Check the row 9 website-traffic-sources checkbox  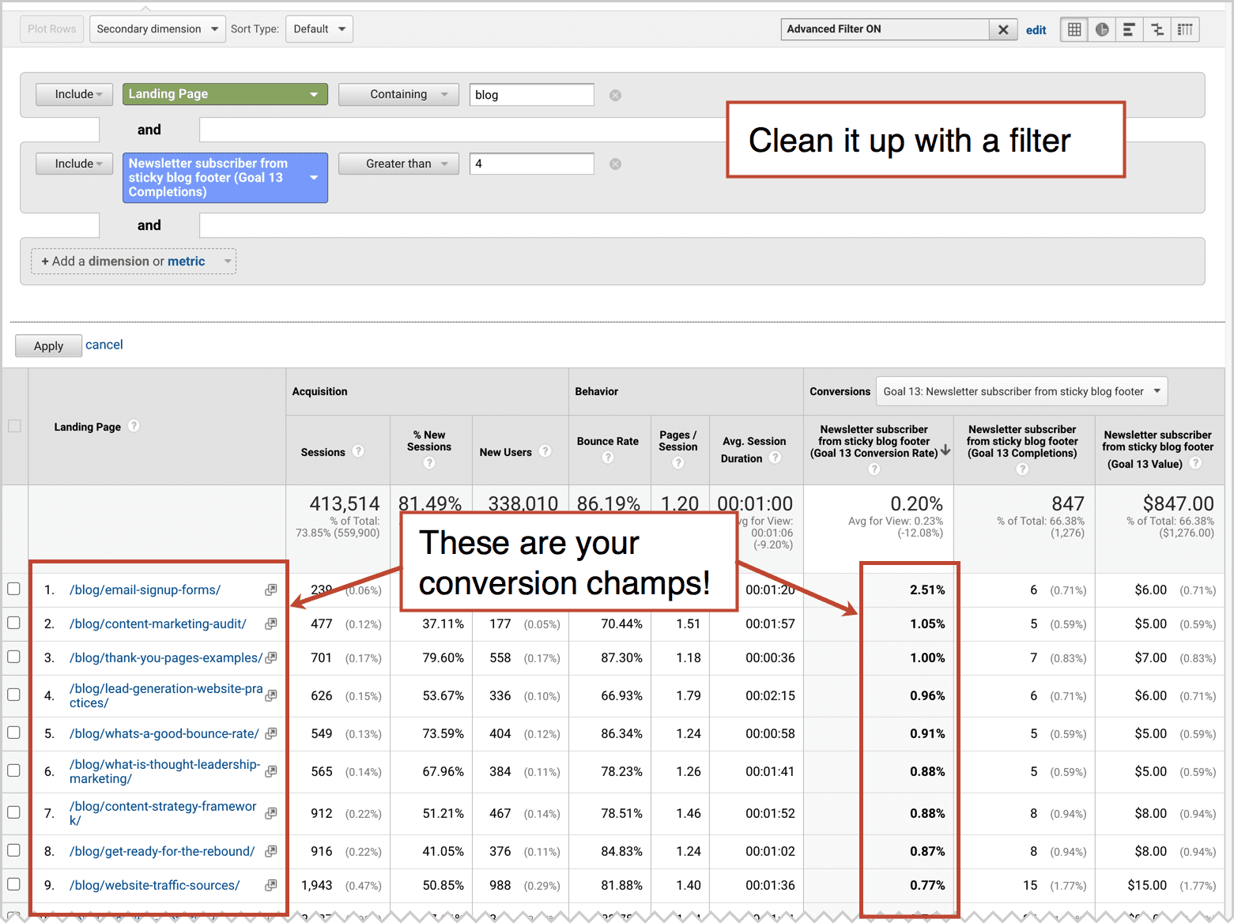pos(13,884)
